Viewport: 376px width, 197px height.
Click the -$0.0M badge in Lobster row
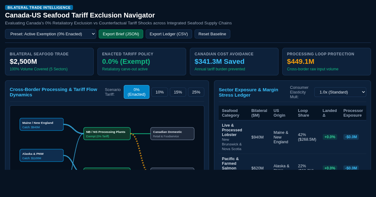pyautogui.click(x=351, y=137)
